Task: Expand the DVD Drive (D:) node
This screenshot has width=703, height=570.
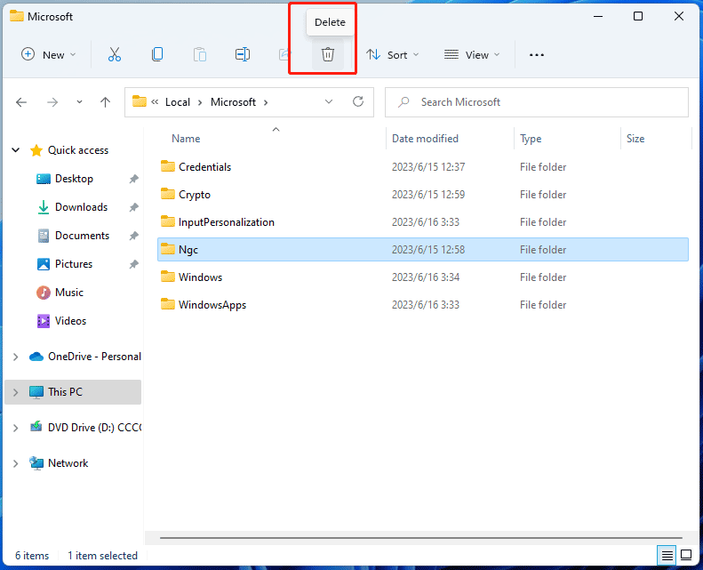Action: [16, 428]
